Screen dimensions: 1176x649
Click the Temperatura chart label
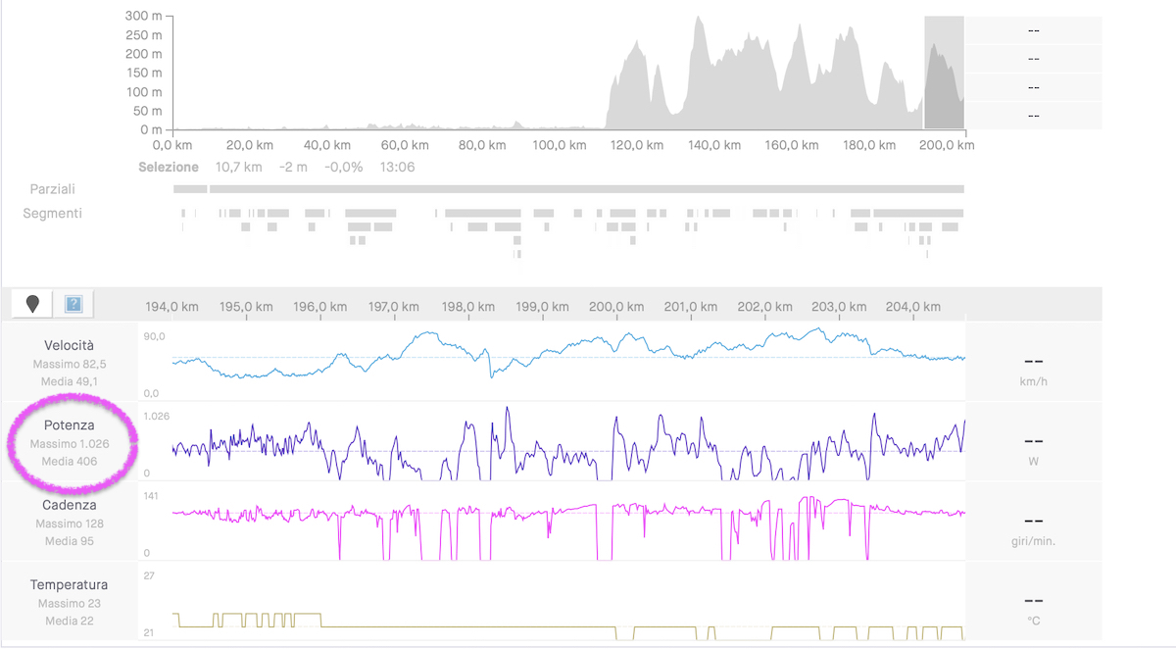[x=70, y=584]
